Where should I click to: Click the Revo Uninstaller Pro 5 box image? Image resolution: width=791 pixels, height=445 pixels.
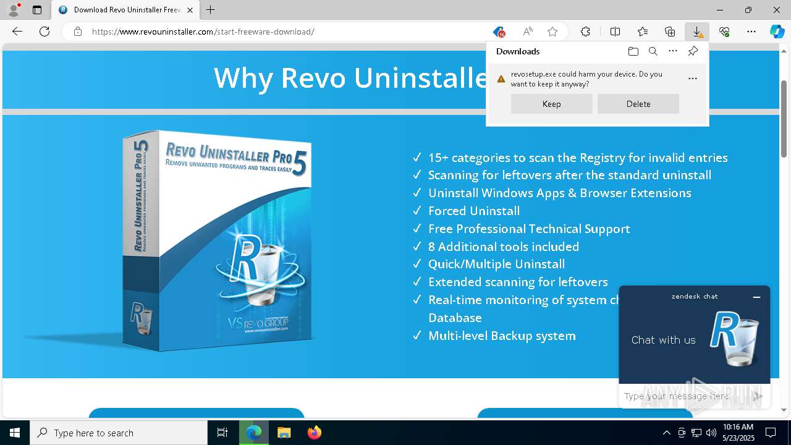[216, 241]
